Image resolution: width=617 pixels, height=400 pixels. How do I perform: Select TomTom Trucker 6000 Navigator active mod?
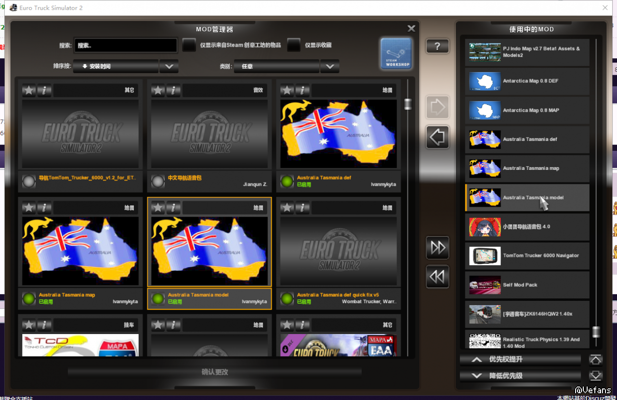(x=527, y=256)
